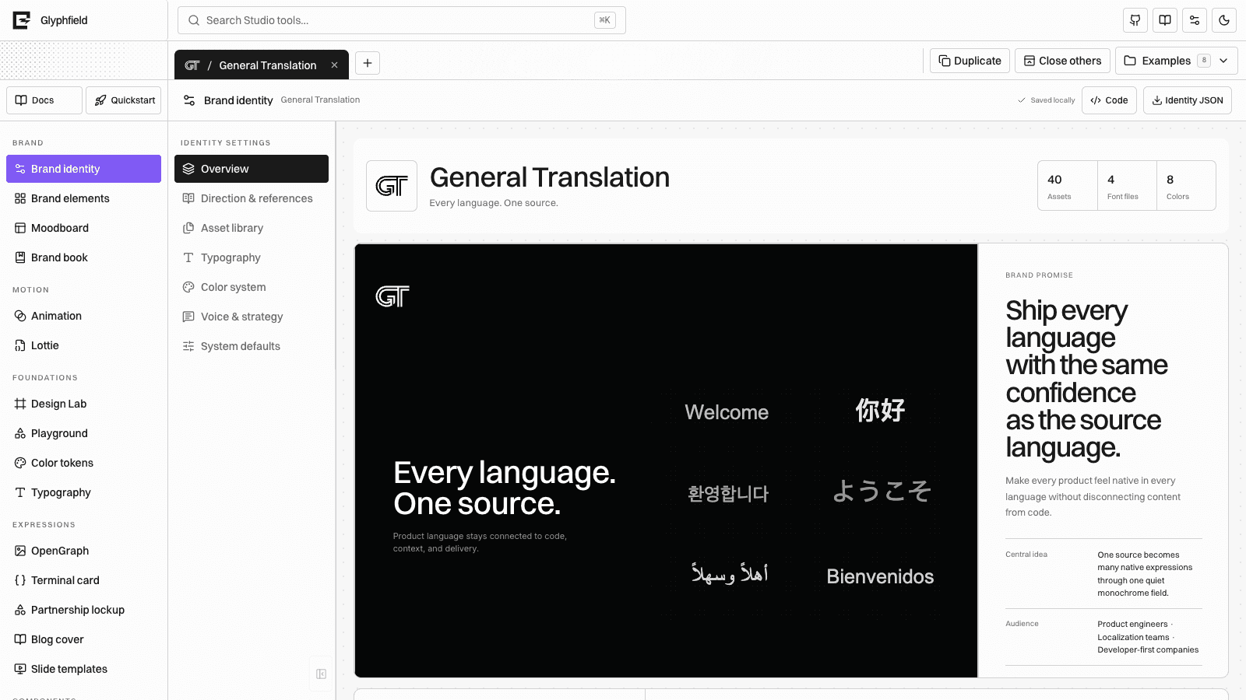
Task: Focus the Search Studio tools field
Action: (401, 20)
